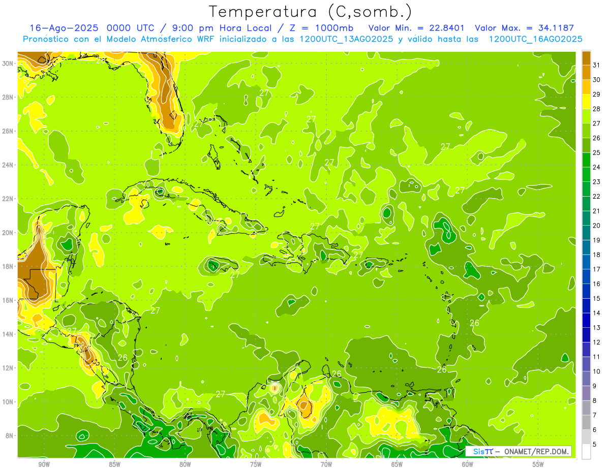Click the '24' label on the color scale

coord(597,167)
